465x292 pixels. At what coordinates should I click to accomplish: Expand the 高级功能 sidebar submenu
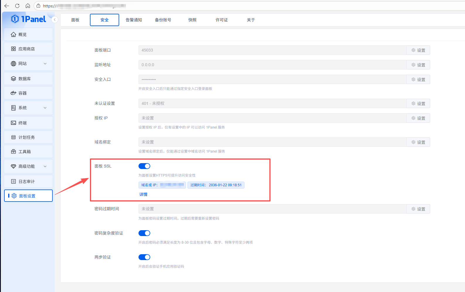click(x=45, y=166)
